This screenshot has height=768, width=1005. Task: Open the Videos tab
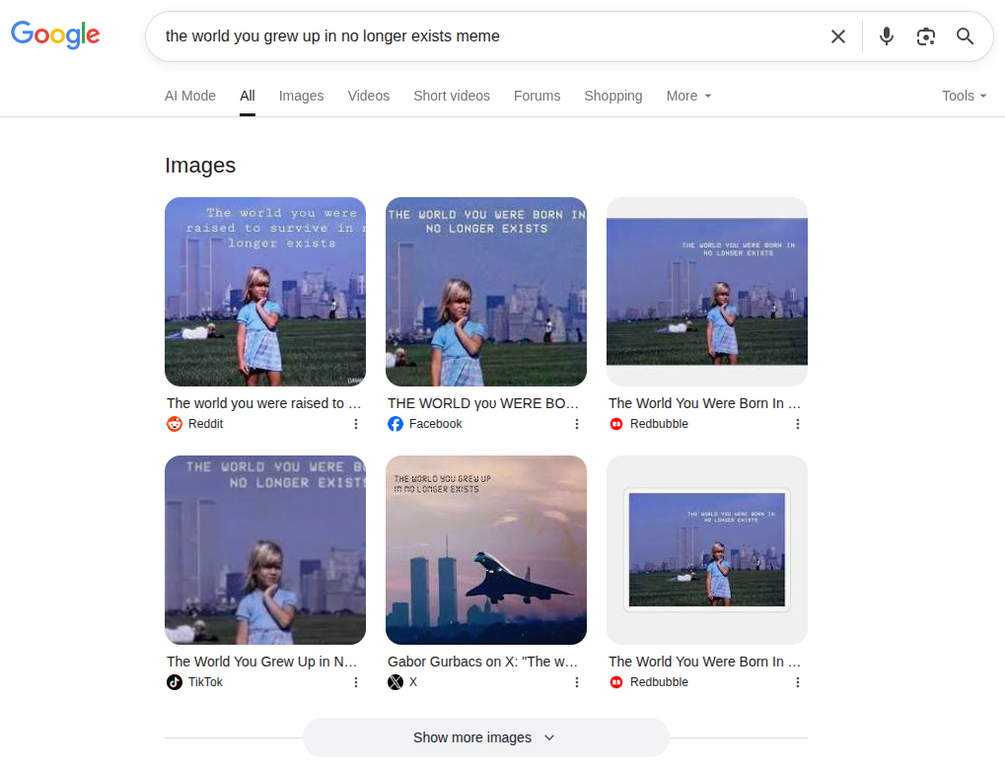pos(369,96)
